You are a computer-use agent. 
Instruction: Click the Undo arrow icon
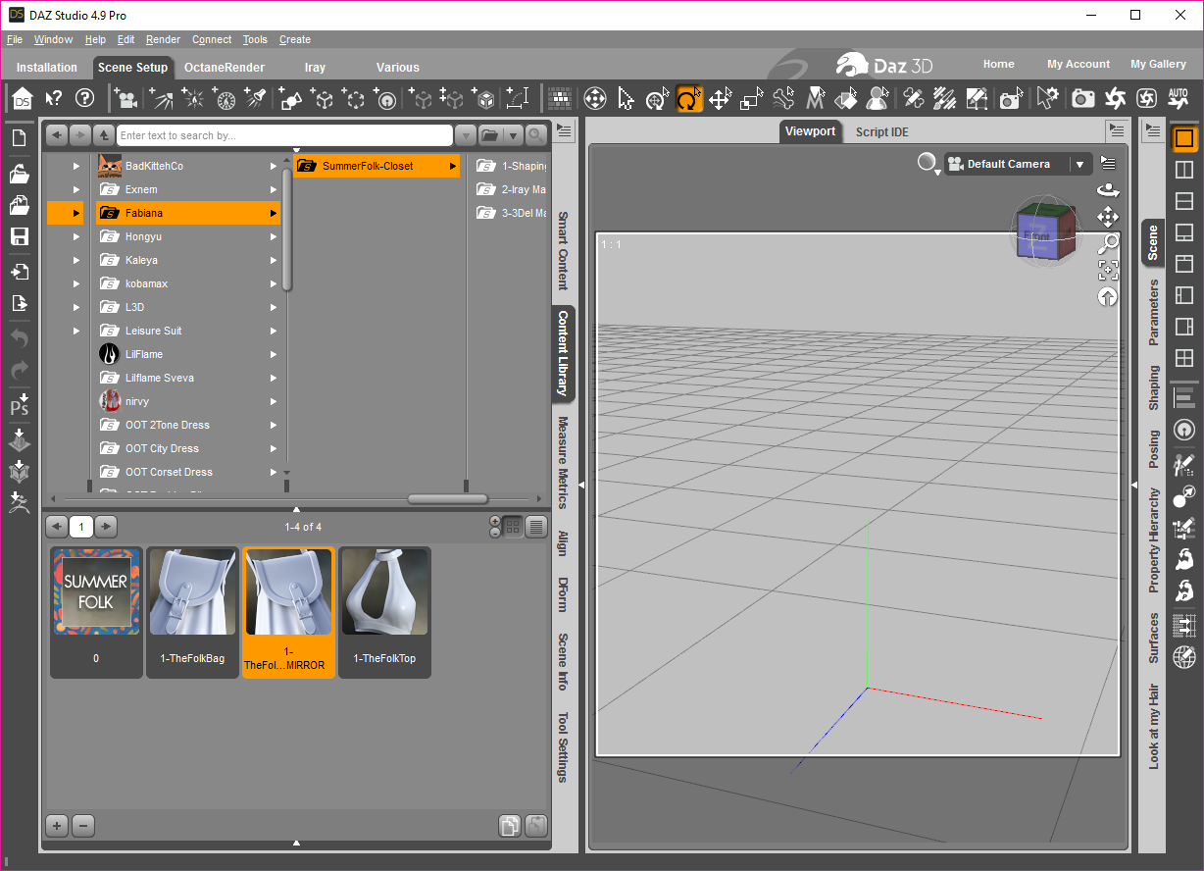[19, 338]
